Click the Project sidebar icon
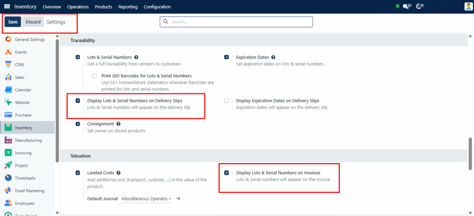 [x=8, y=166]
